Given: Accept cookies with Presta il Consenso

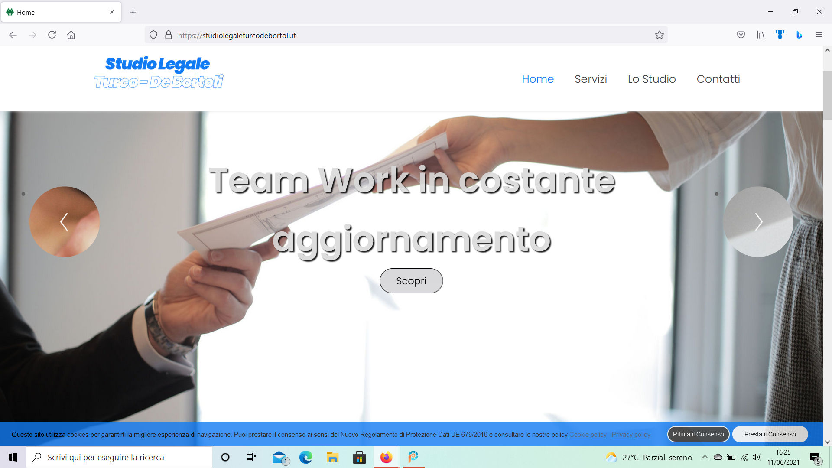Looking at the screenshot, I should (770, 434).
